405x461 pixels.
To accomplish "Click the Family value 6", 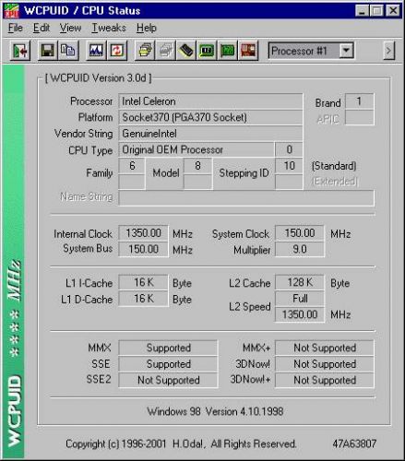I will coord(132,166).
